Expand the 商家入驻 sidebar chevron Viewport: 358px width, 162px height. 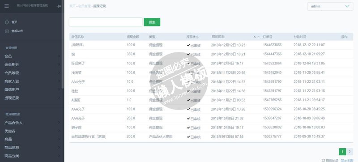pos(59,81)
